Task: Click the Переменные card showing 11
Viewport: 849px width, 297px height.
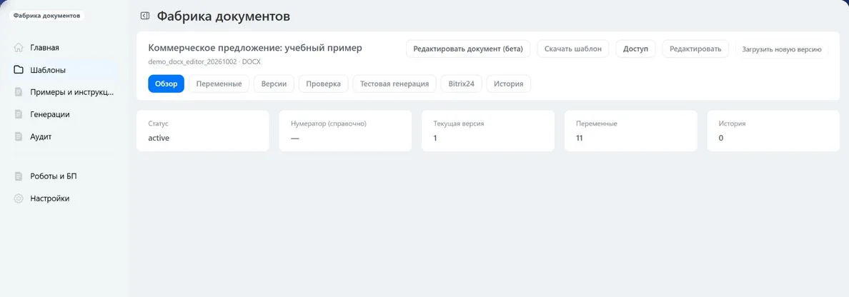Action: 631,131
